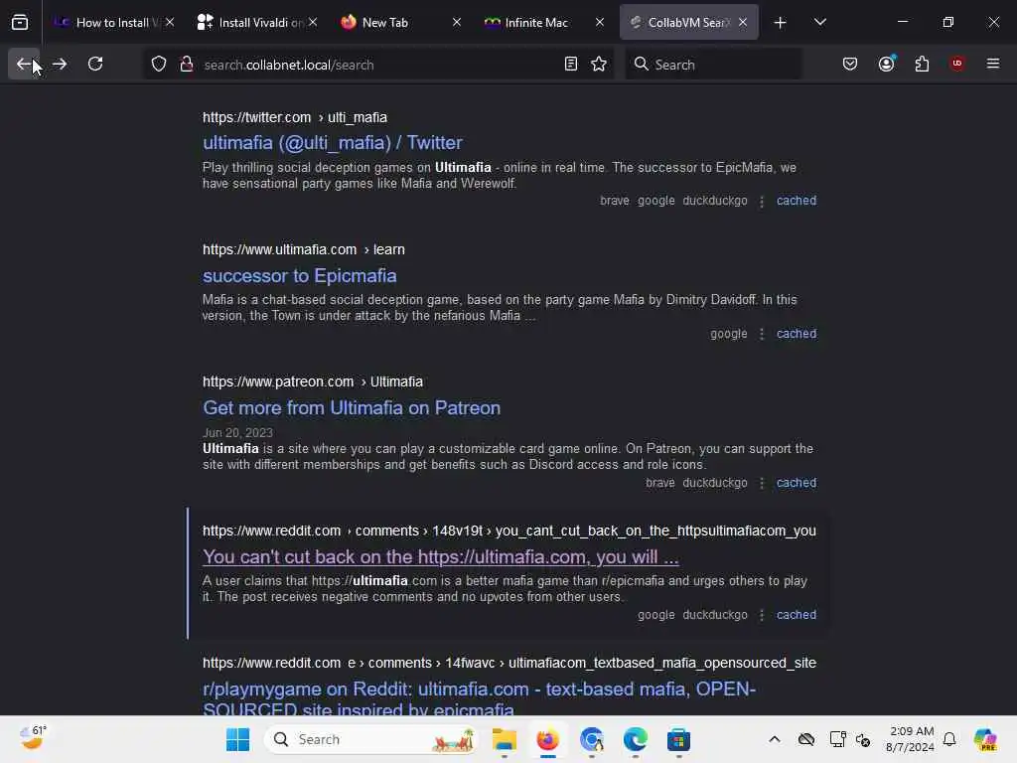Open the Firefox hamburger application menu

(992, 65)
